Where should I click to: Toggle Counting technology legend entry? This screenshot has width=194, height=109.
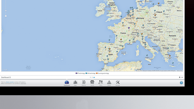(x=102, y=73)
